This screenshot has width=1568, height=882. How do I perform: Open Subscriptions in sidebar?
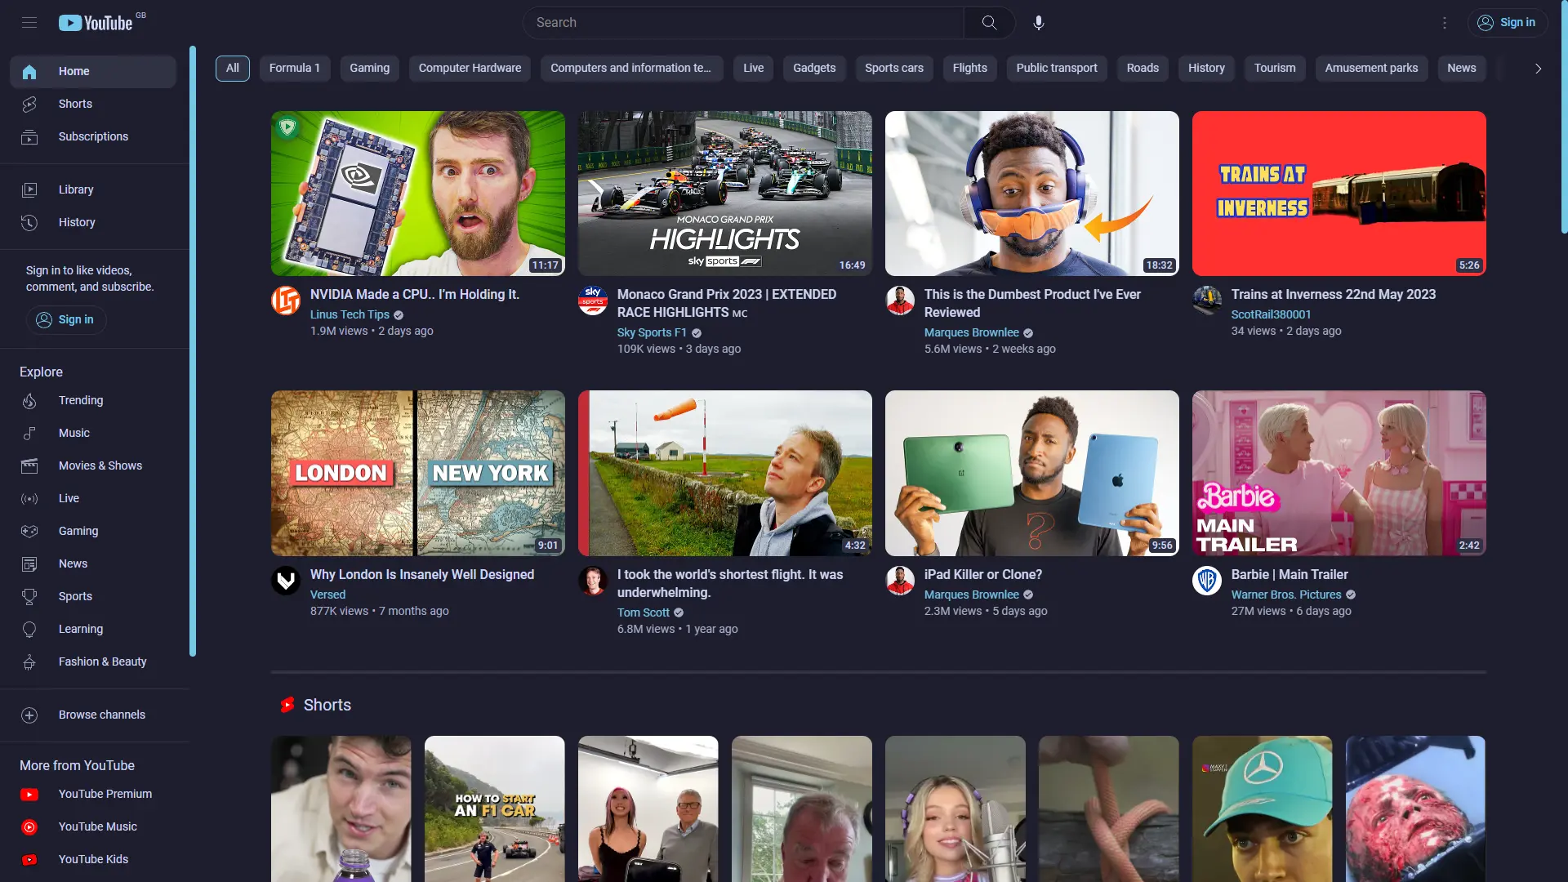92,136
